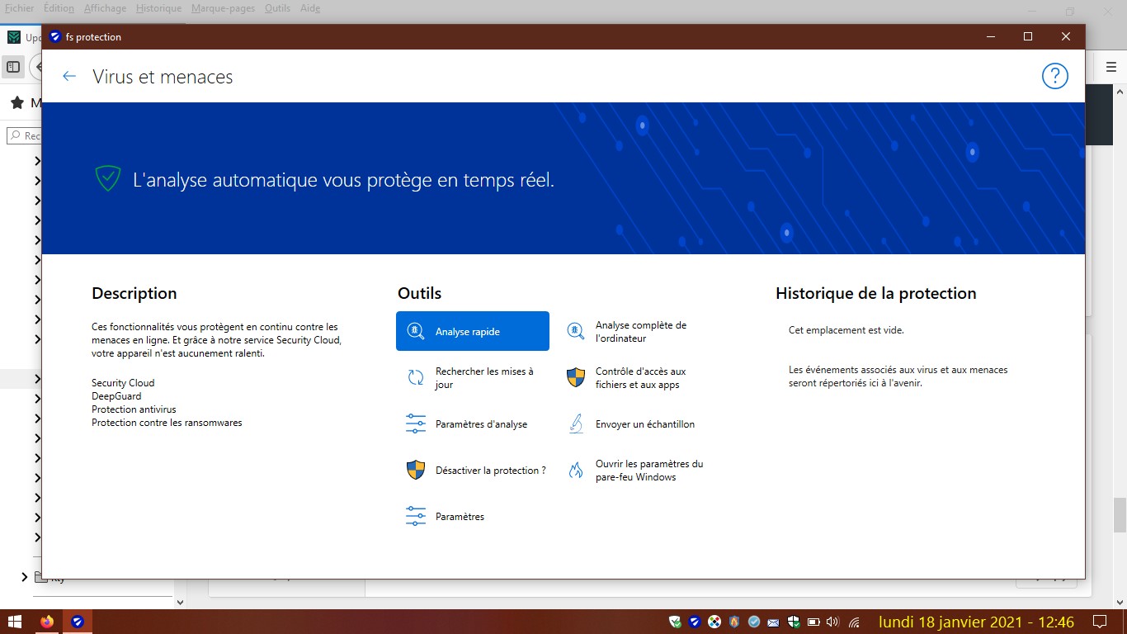This screenshot has width=1127, height=634.
Task: Open the Outils menu in the Firefox menu bar
Action: [x=277, y=8]
